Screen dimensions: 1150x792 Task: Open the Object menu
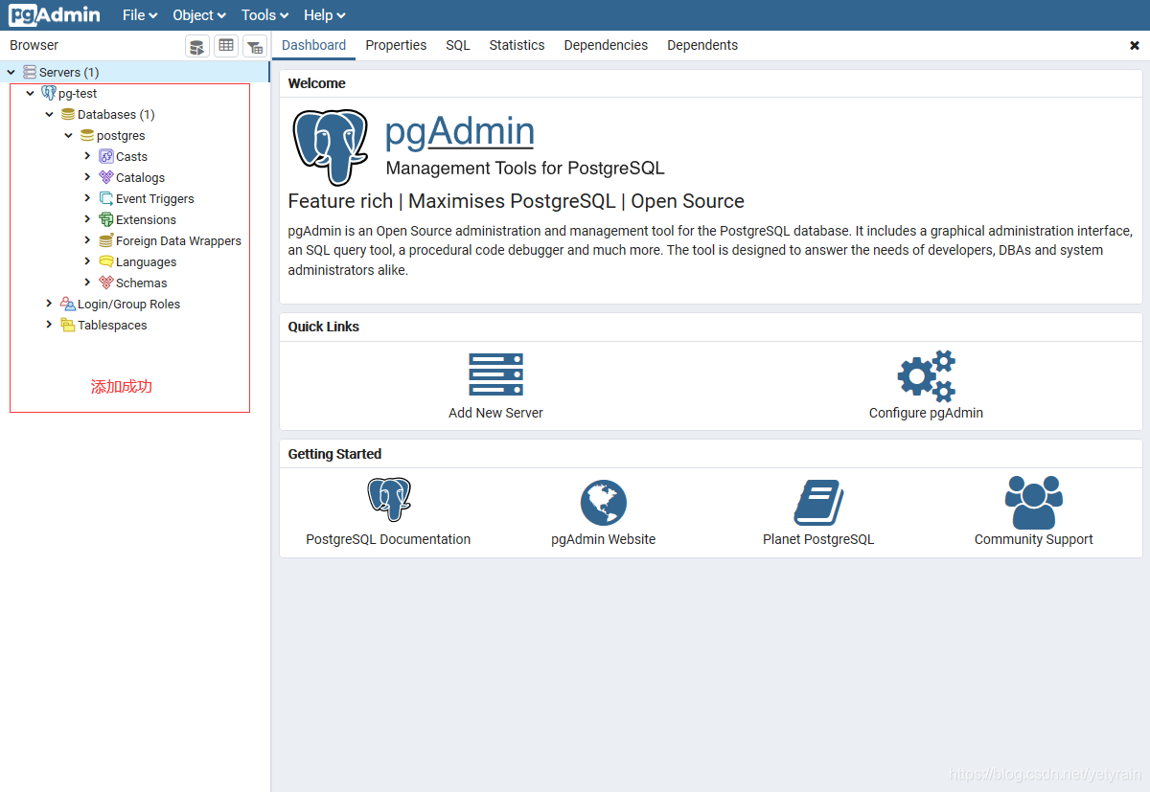coord(199,15)
